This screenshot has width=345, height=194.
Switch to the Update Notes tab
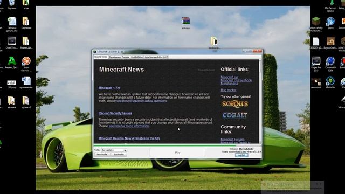pyautogui.click(x=101, y=57)
